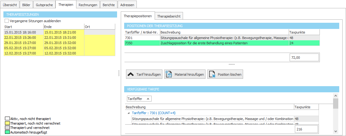Click the Material hinzufügen package icon
The width and height of the screenshot is (346, 136).
(169, 74)
